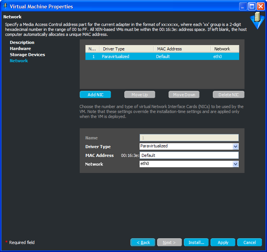Image resolution: width=267 pixels, height=252 pixels.
Task: Apply the network settings
Action: [x=223, y=242]
